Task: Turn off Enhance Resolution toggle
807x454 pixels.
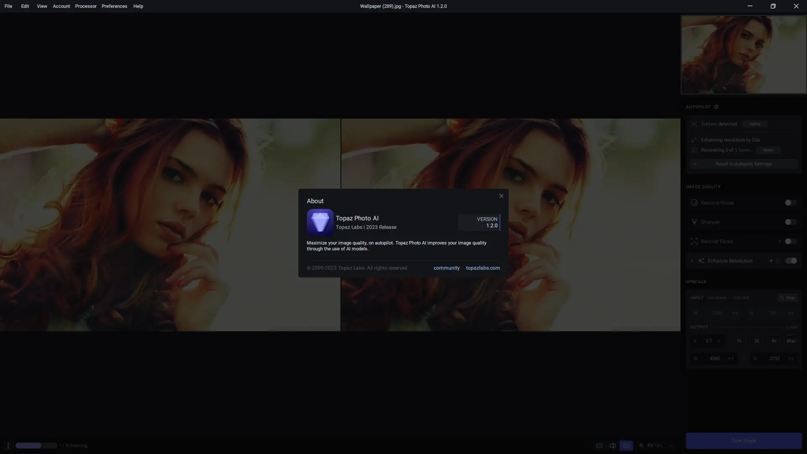Action: [791, 261]
